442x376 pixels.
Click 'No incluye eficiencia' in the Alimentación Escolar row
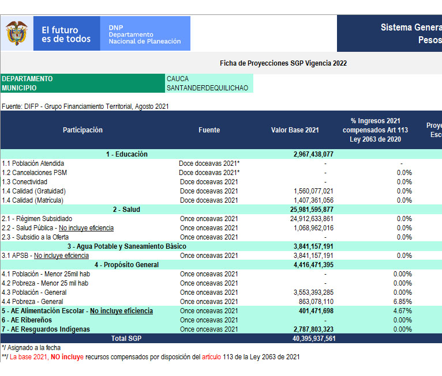(x=122, y=311)
